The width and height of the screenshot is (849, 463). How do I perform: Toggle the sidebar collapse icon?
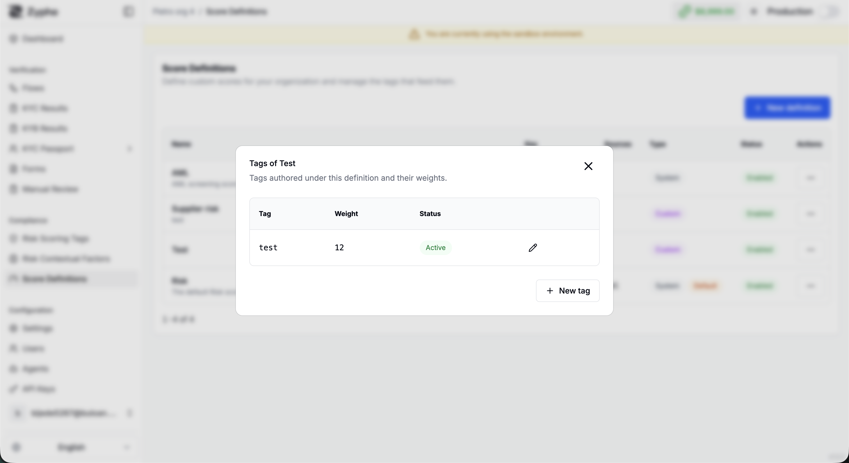pyautogui.click(x=128, y=12)
